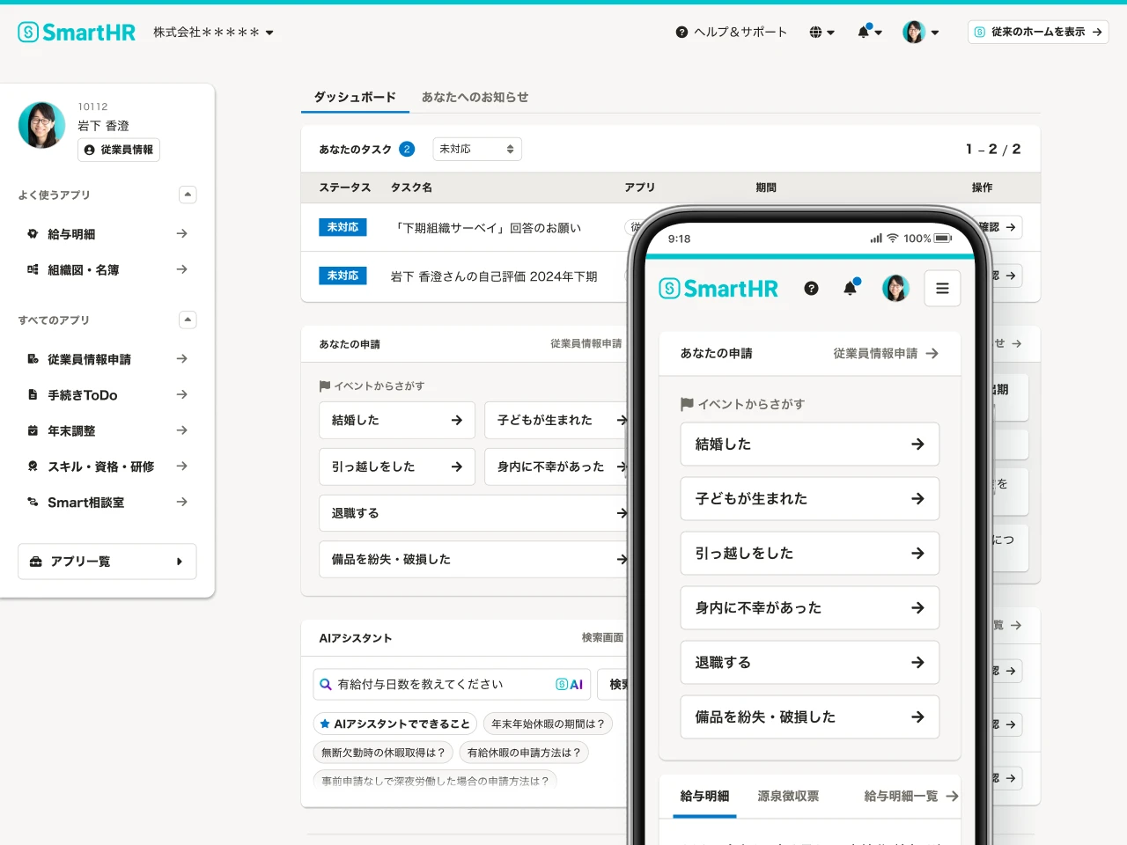1127x845 pixels.
Task: Click the 給与明細 sidebar icon
Action: tap(33, 234)
